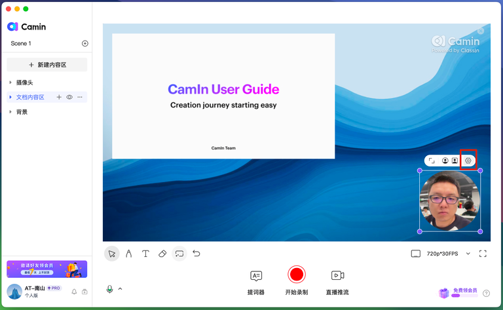Open camera settings gear icon
503x310 pixels.
coord(468,161)
